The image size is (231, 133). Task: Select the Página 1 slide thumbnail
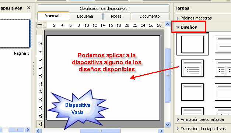tap(15, 33)
